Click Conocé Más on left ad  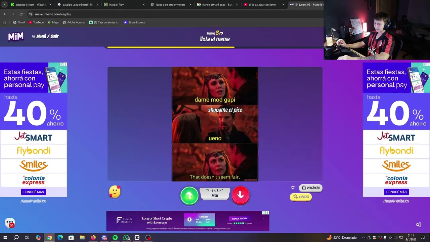point(34,192)
